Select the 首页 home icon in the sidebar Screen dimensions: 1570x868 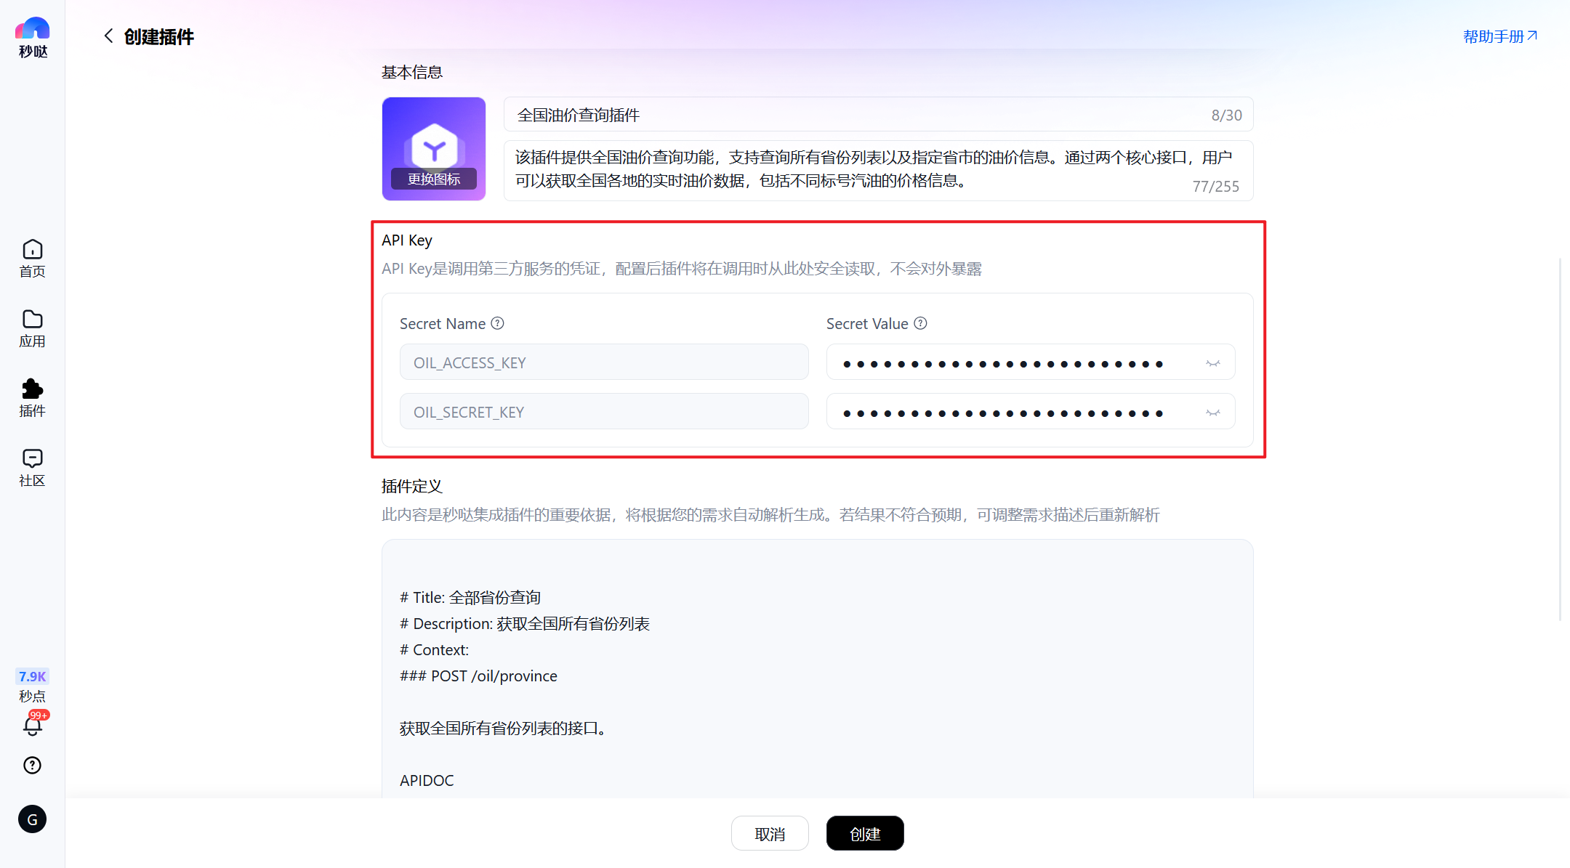tap(32, 257)
